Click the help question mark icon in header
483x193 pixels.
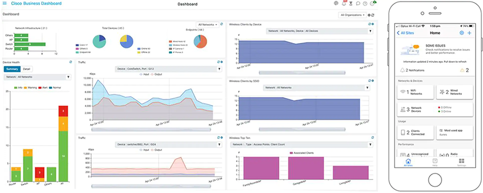click(365, 4)
